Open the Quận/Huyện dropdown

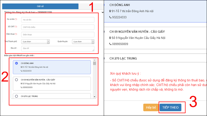(x=83, y=42)
